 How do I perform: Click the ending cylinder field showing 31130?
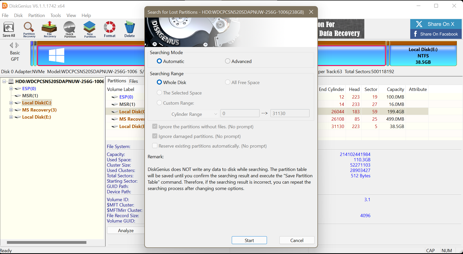tap(290, 113)
